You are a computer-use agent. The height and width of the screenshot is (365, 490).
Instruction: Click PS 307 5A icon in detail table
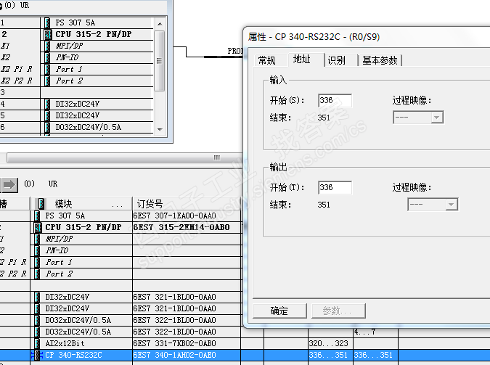click(37, 216)
